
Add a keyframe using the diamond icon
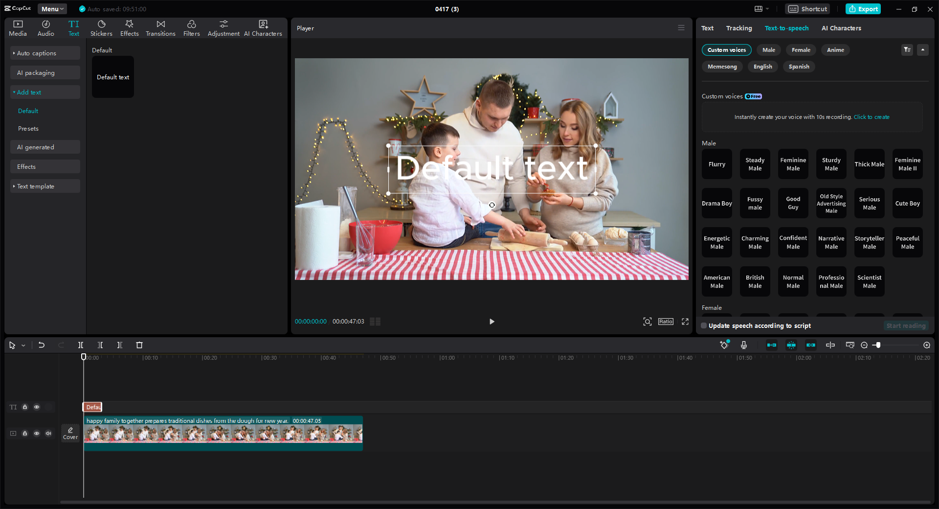tap(724, 345)
